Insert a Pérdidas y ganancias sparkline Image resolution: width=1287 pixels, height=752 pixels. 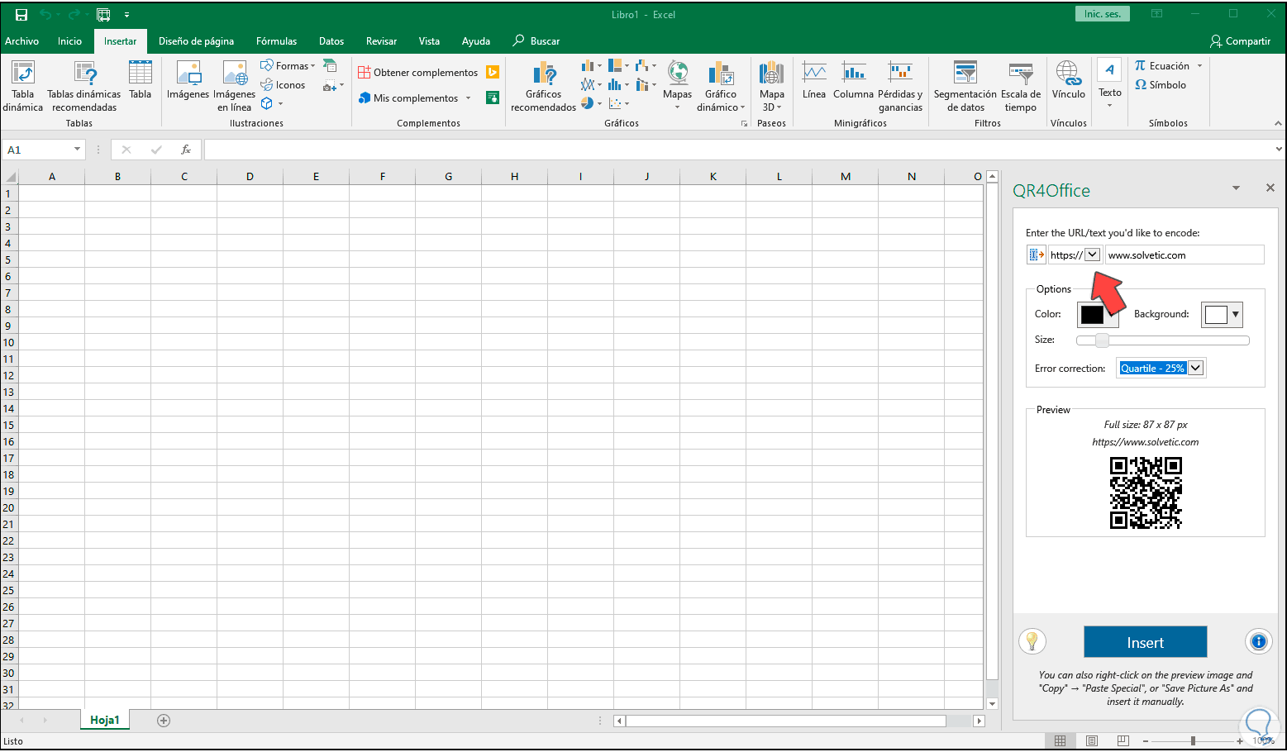click(900, 86)
